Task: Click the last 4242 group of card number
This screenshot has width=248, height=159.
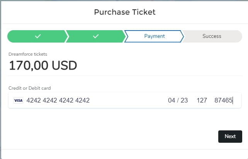Action: pyautogui.click(x=82, y=101)
